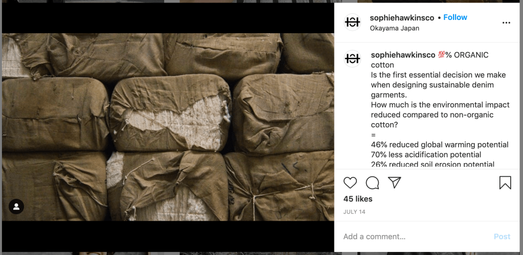
Task: Open the three-dot more options menu
Action: point(506,22)
